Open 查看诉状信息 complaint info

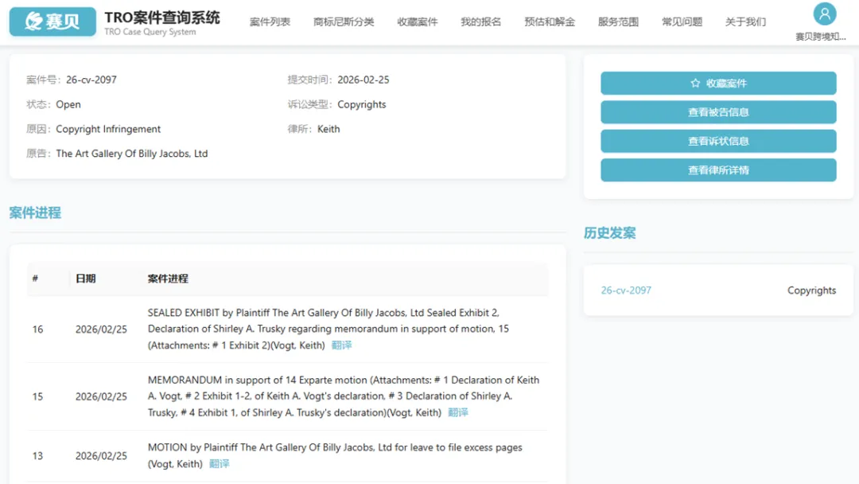pos(717,141)
